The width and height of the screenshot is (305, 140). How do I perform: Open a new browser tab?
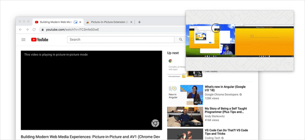point(139,22)
